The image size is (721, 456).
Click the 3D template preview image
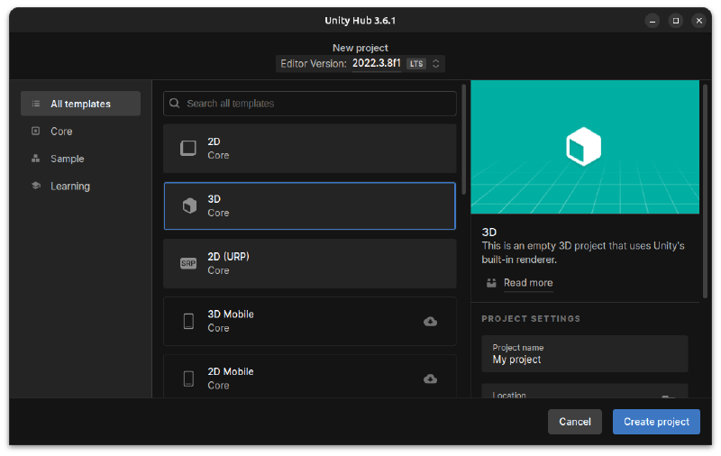(585, 147)
